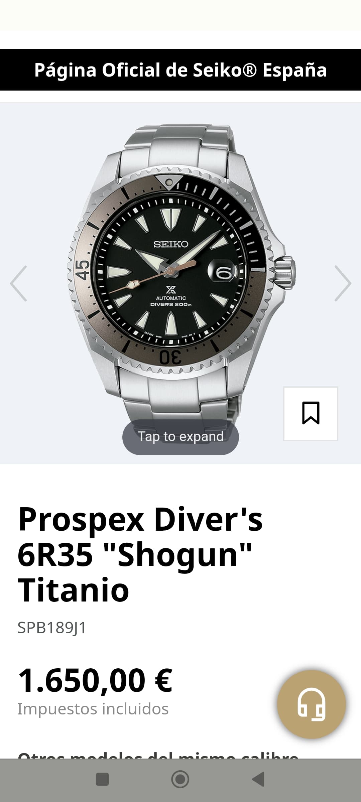Open the headset customer support chat
The height and width of the screenshot is (802, 361).
[311, 704]
